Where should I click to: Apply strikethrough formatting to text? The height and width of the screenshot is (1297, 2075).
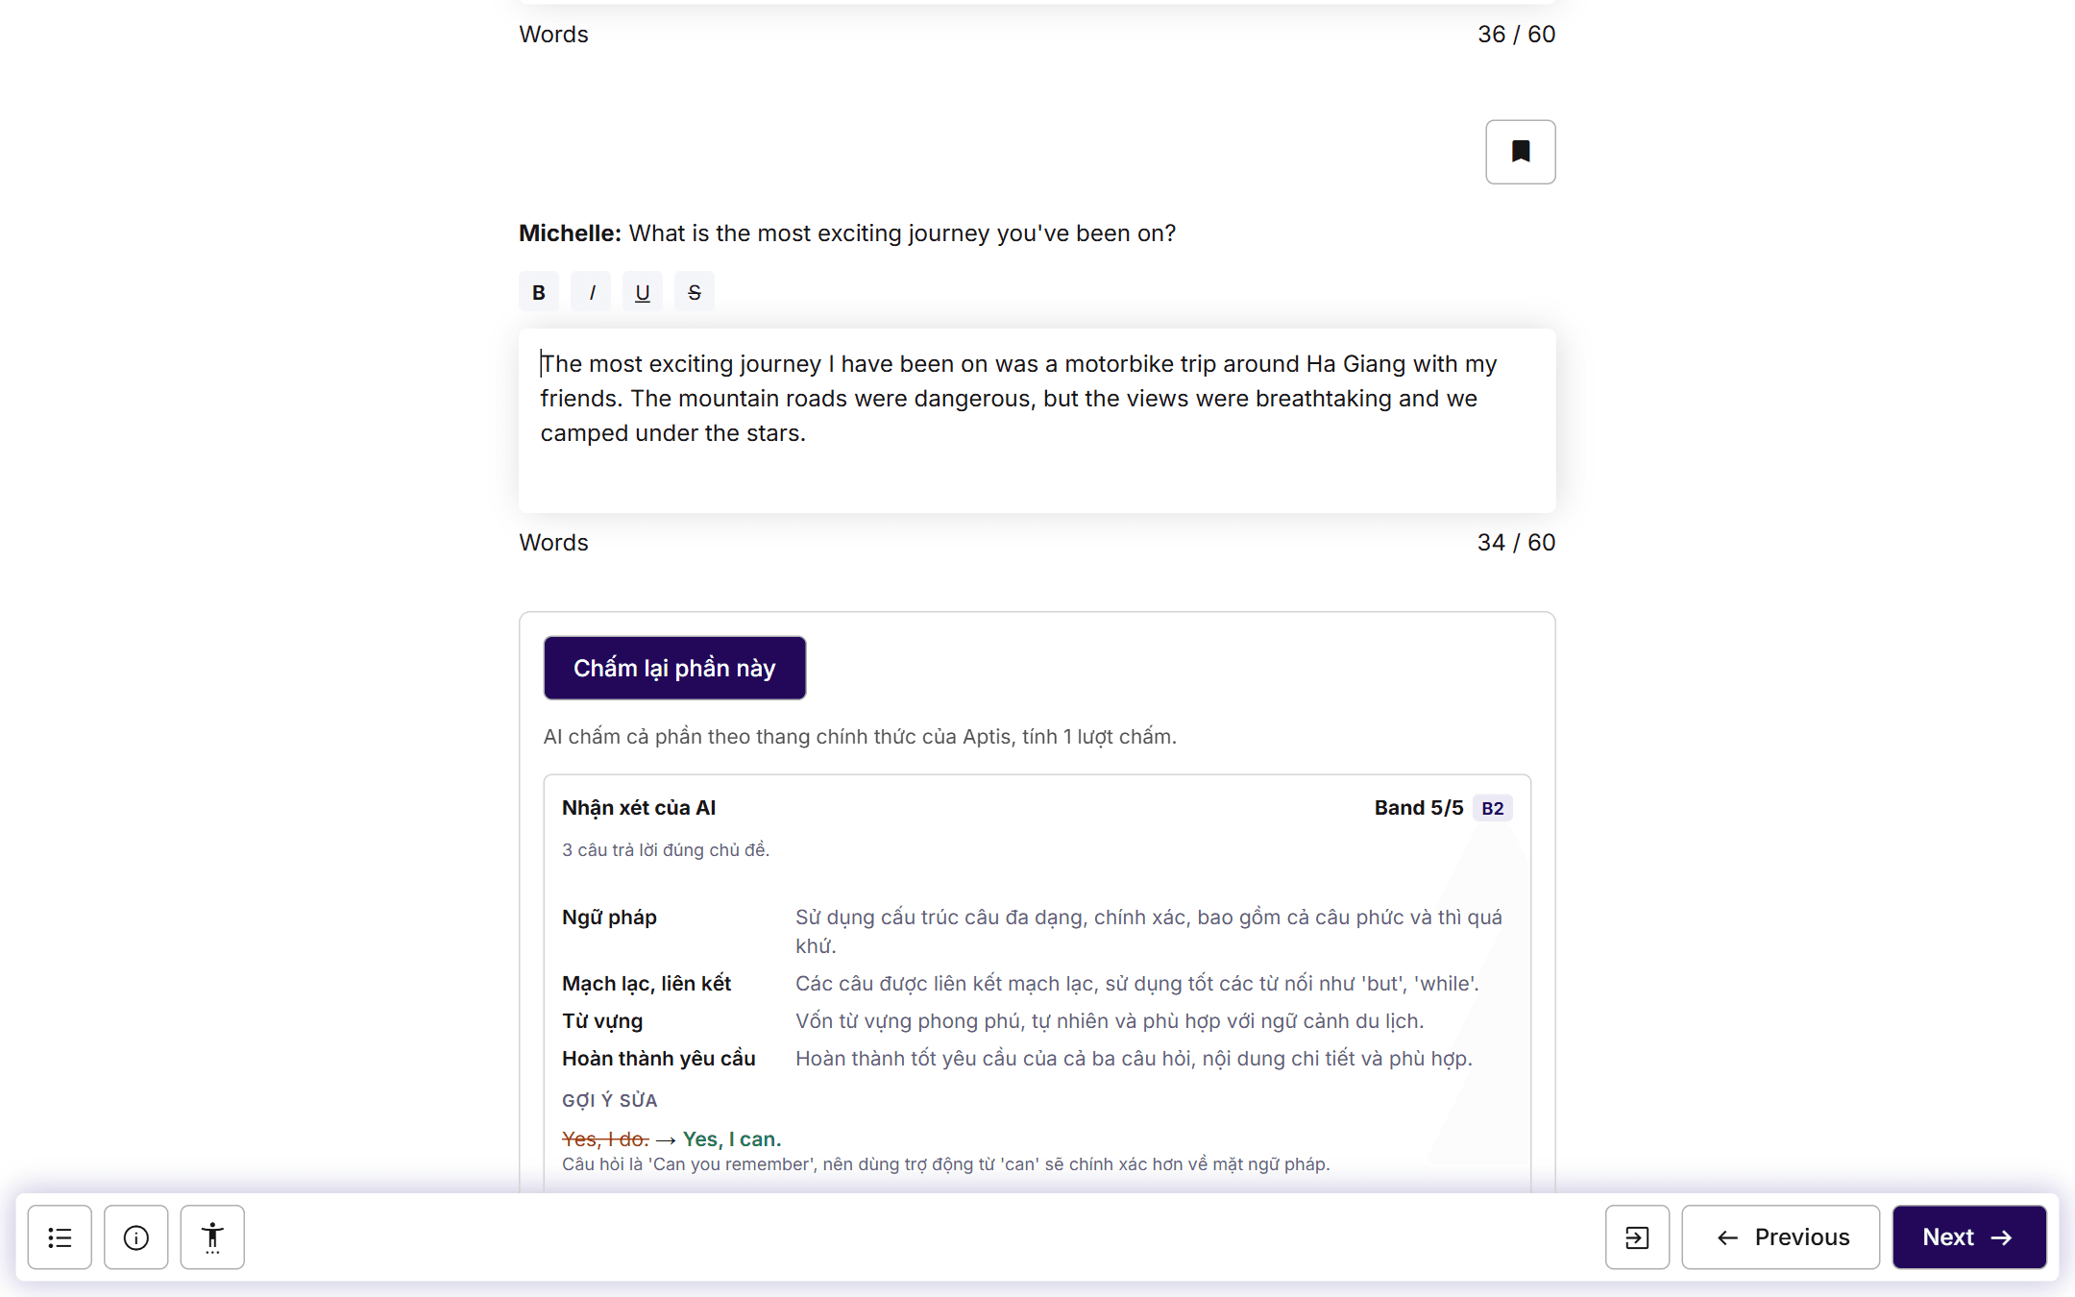(x=695, y=292)
